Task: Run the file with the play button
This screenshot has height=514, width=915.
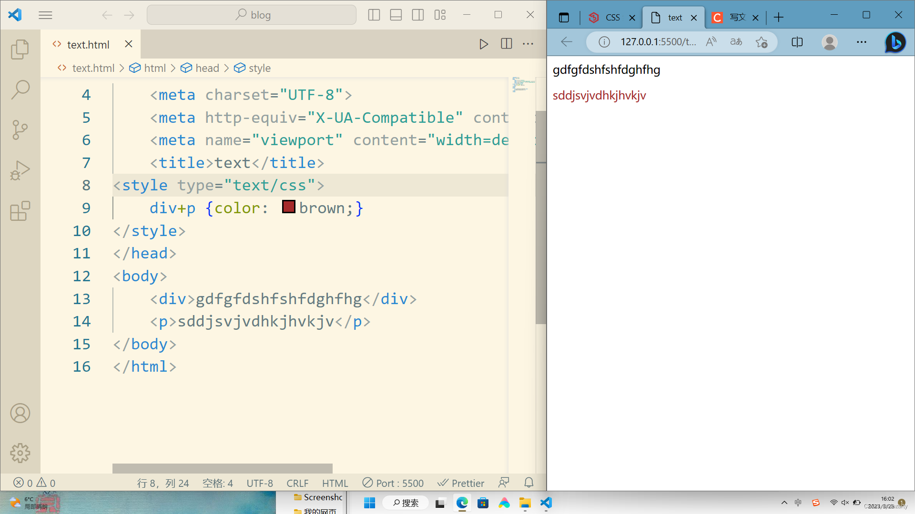Action: tap(484, 44)
